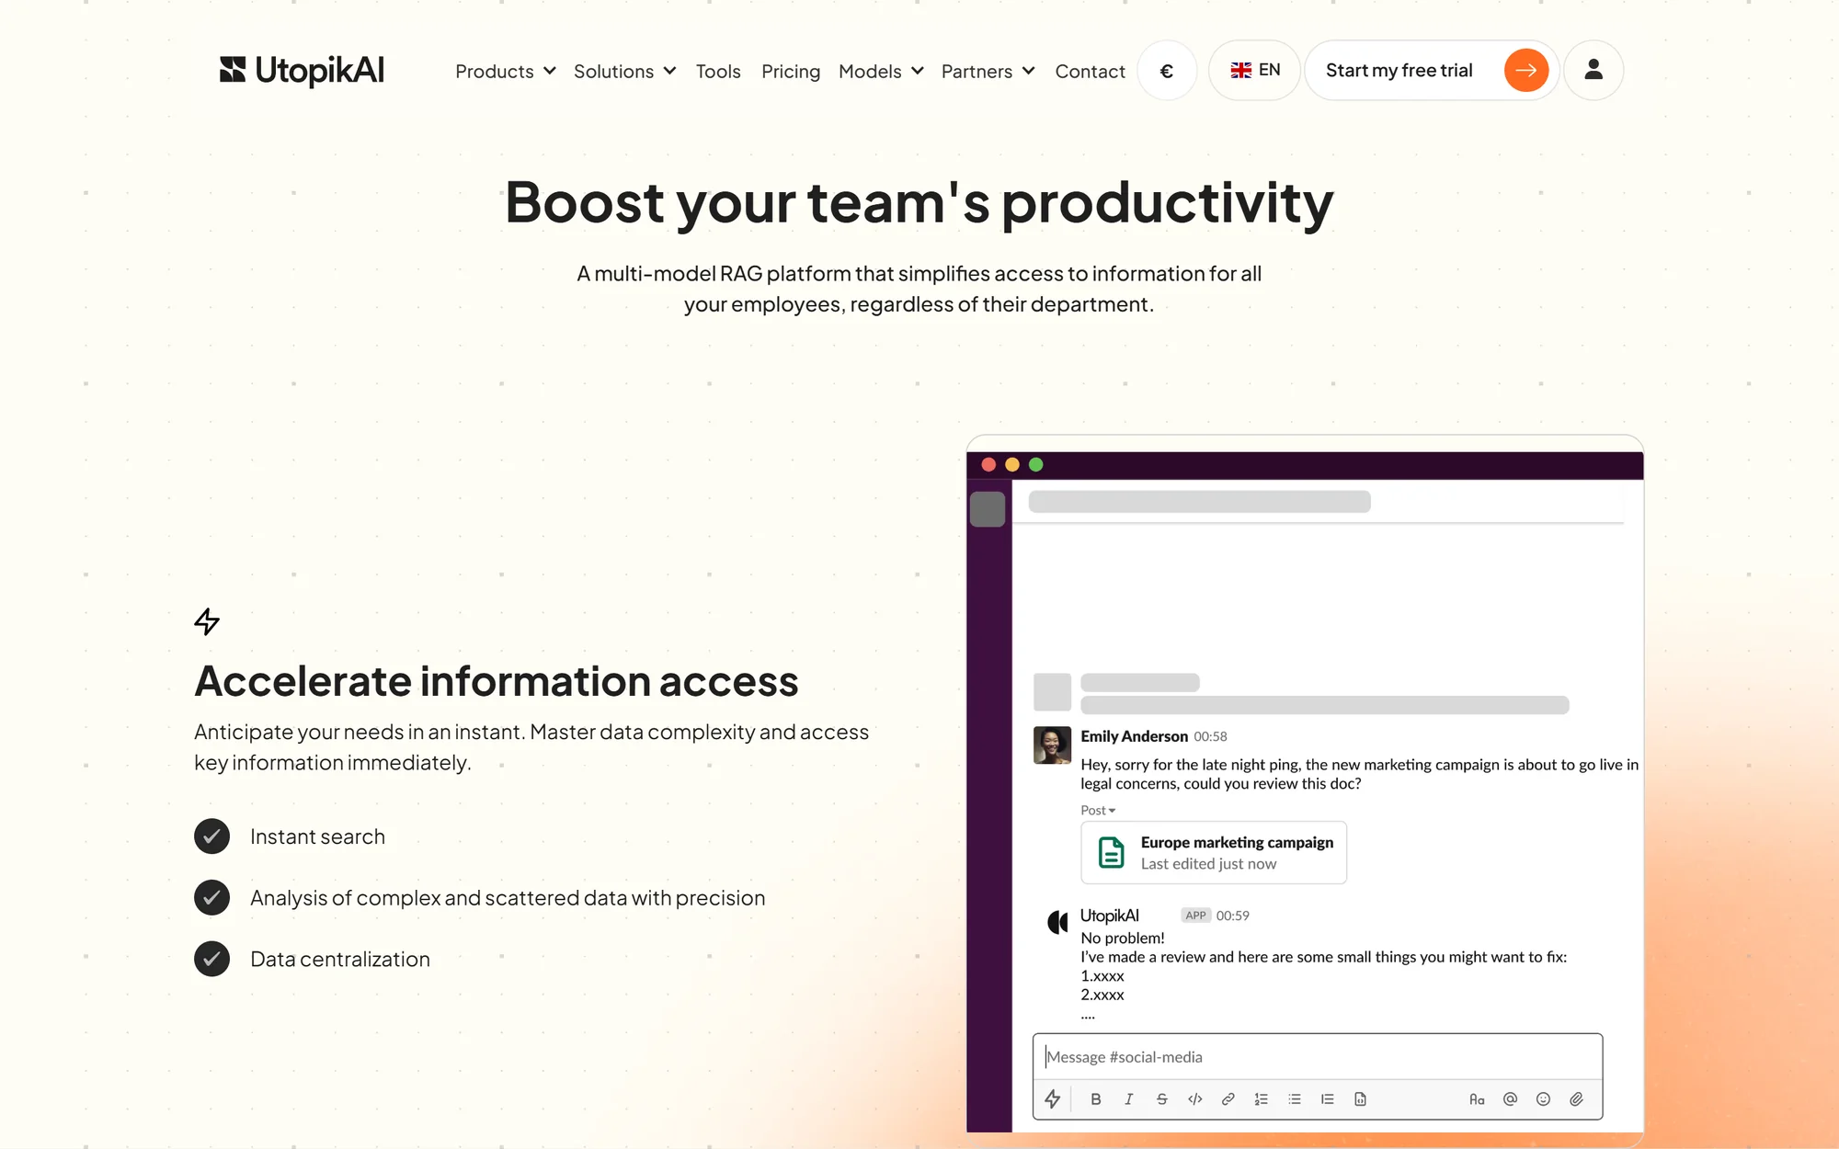The height and width of the screenshot is (1149, 1839).
Task: Click the lightning bolt icon above Accelerate heading
Action: pyautogui.click(x=207, y=621)
